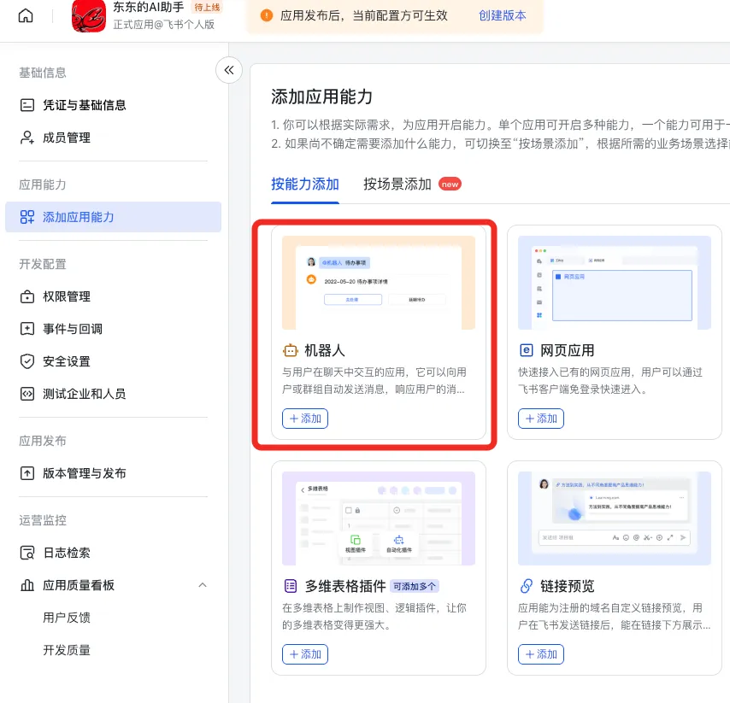Click the 添加应用能力 page heading
Screen dimensions: 730x703
[321, 97]
